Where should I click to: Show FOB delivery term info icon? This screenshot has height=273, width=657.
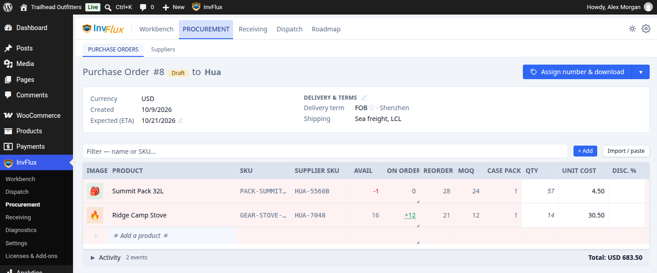(x=371, y=108)
